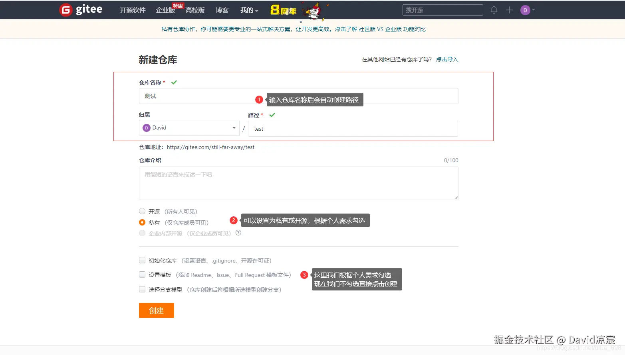Click the 开源软件 menu item
Viewport: 625px width, 355px height.
133,10
